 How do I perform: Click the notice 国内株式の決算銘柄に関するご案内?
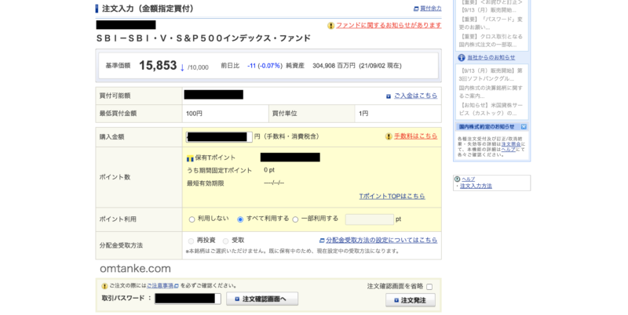point(491,92)
